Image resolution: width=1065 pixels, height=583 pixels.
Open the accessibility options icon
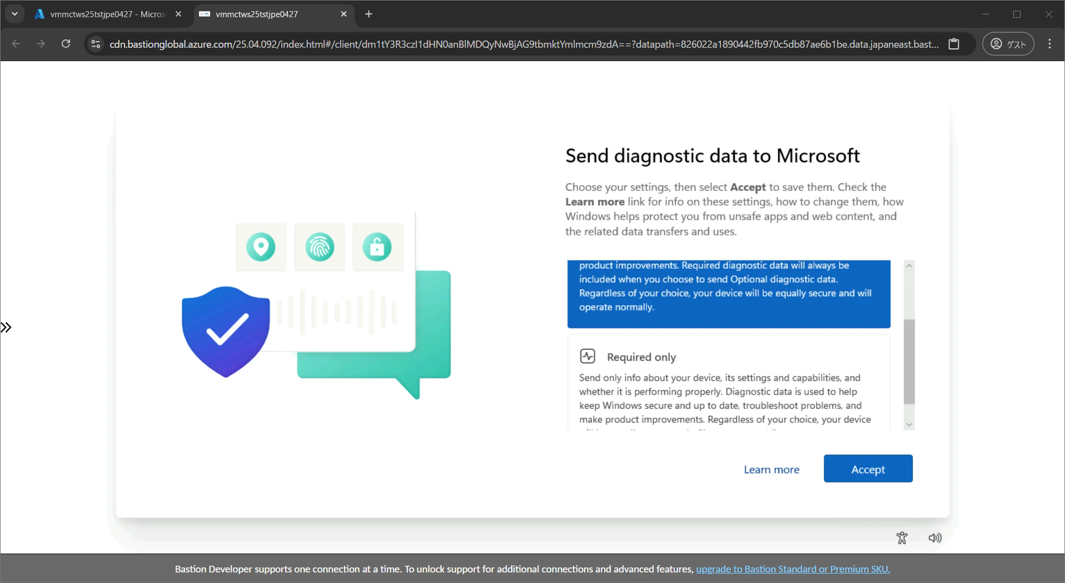pyautogui.click(x=902, y=537)
